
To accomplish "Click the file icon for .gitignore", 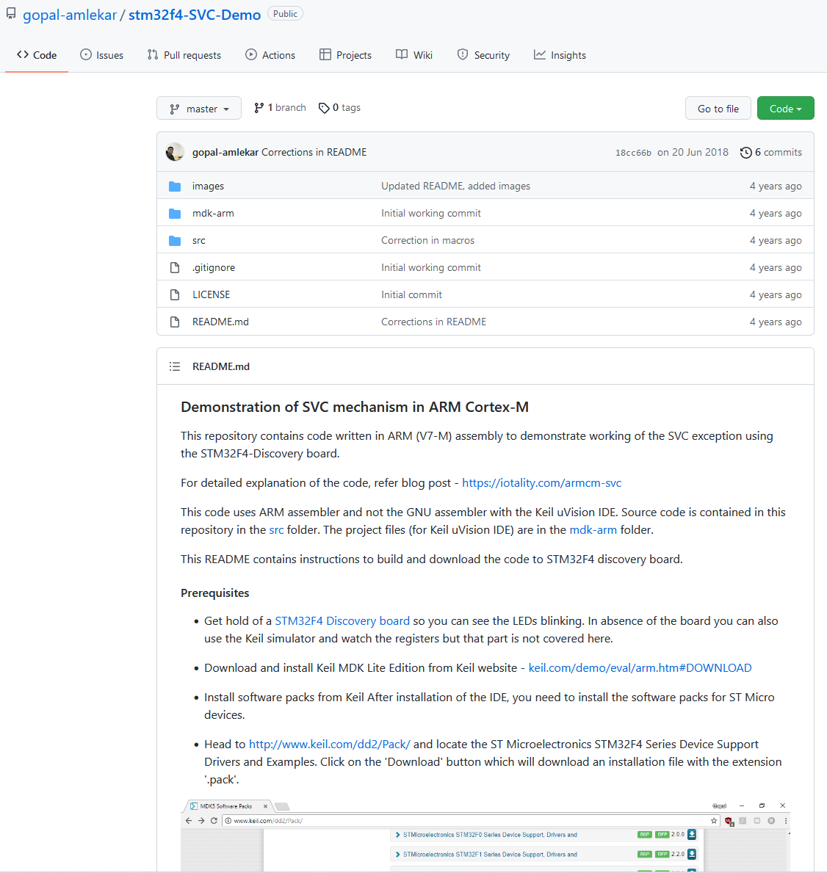I will (x=175, y=268).
